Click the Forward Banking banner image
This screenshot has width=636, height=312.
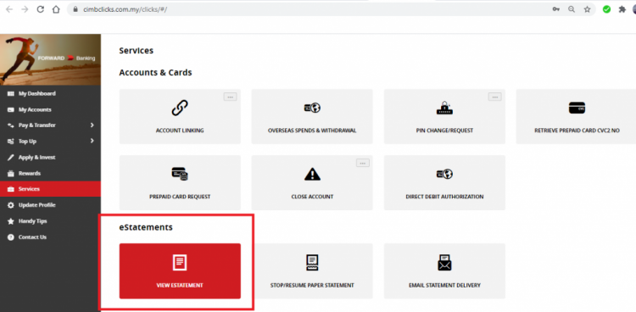(50, 59)
